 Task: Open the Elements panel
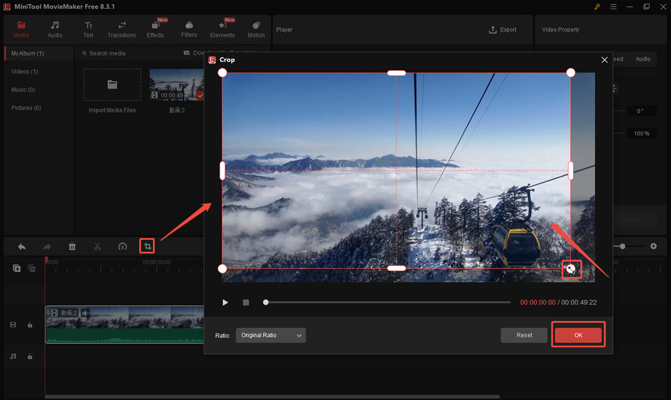[222, 30]
